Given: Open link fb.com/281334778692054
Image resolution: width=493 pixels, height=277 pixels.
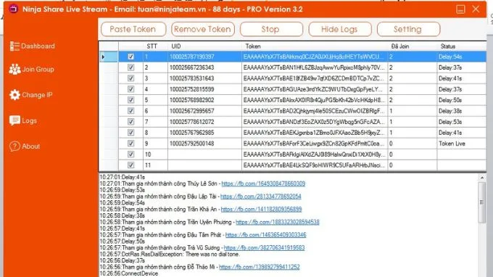Looking at the screenshot, I should (x=261, y=197).
